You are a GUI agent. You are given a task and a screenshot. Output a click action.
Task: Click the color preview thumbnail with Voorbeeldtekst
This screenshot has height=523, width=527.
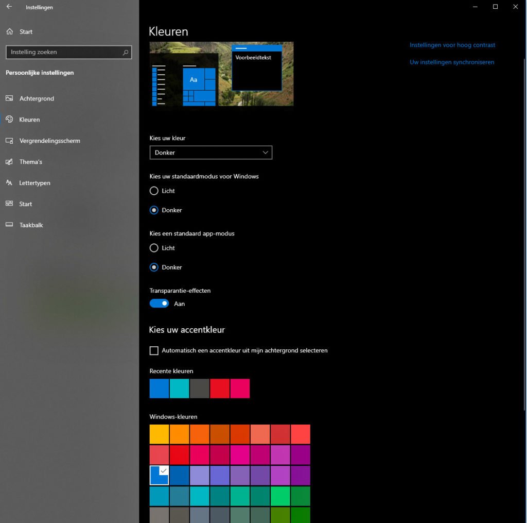pos(221,74)
